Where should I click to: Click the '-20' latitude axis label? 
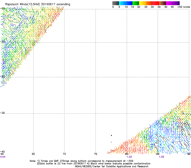coord(2,9)
